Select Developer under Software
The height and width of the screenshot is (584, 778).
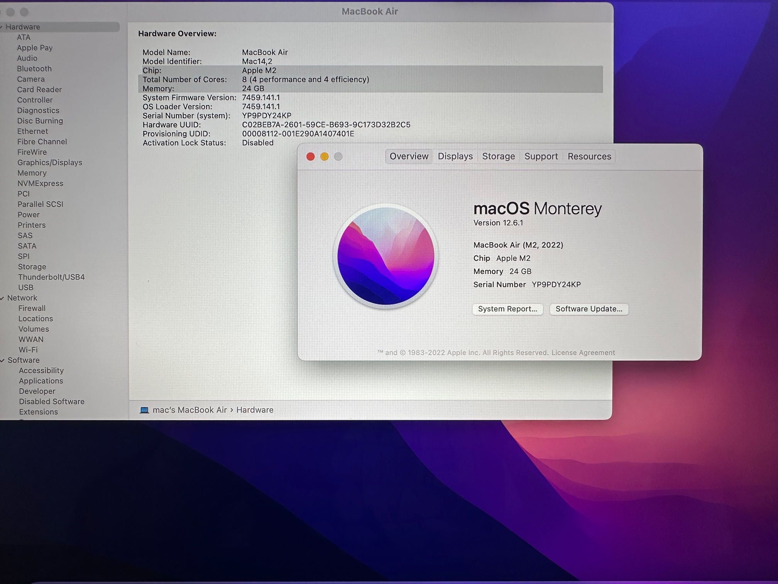(37, 392)
